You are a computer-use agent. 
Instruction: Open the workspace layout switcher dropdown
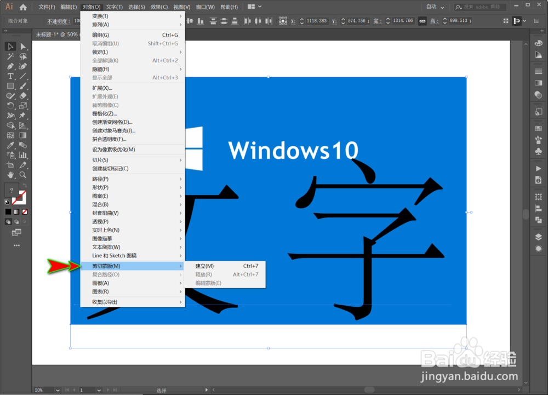click(254, 7)
